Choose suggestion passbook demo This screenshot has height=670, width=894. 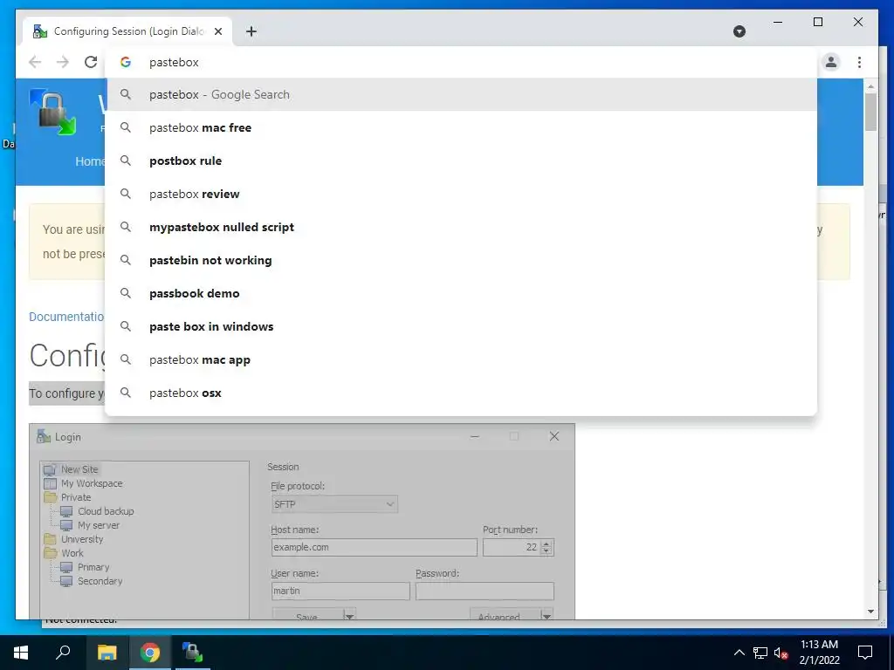tap(461, 293)
